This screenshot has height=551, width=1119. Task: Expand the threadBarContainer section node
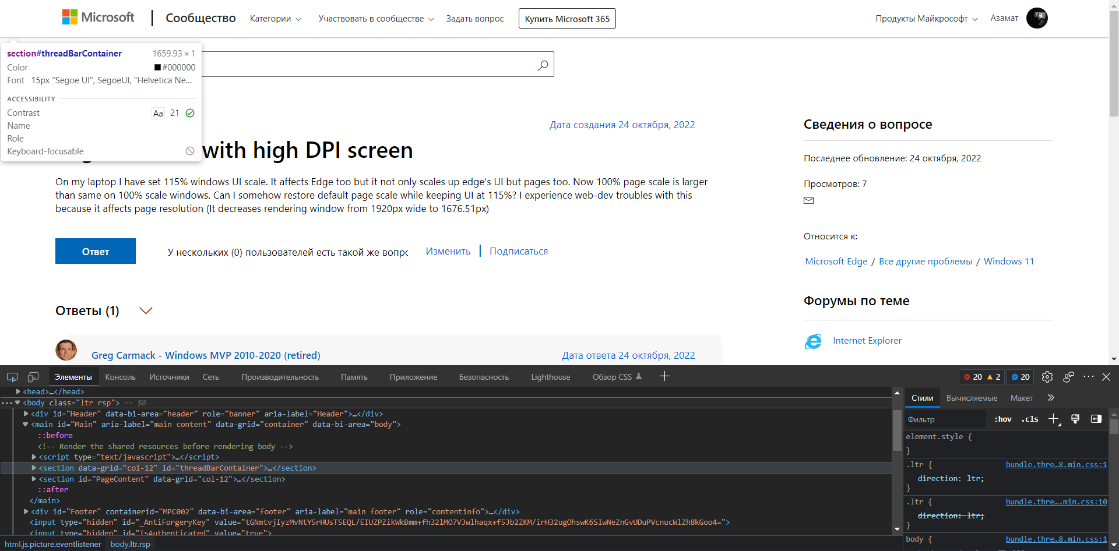click(34, 468)
